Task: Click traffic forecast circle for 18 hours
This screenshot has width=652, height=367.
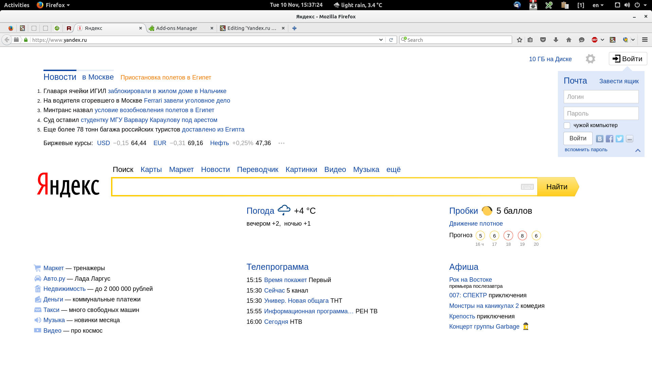Action: point(508,235)
